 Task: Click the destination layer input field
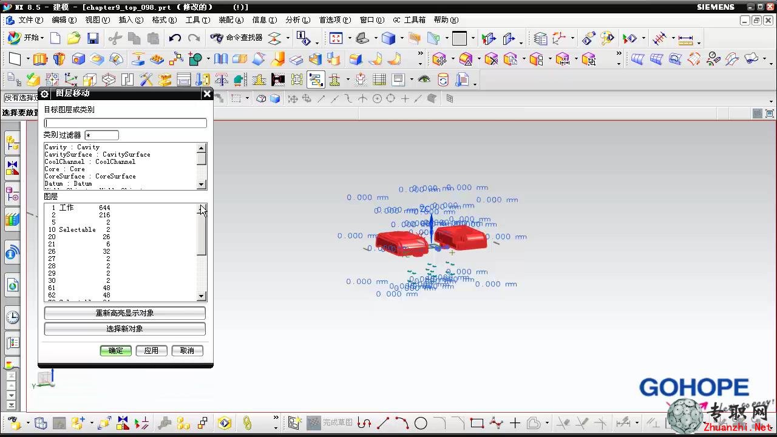125,123
